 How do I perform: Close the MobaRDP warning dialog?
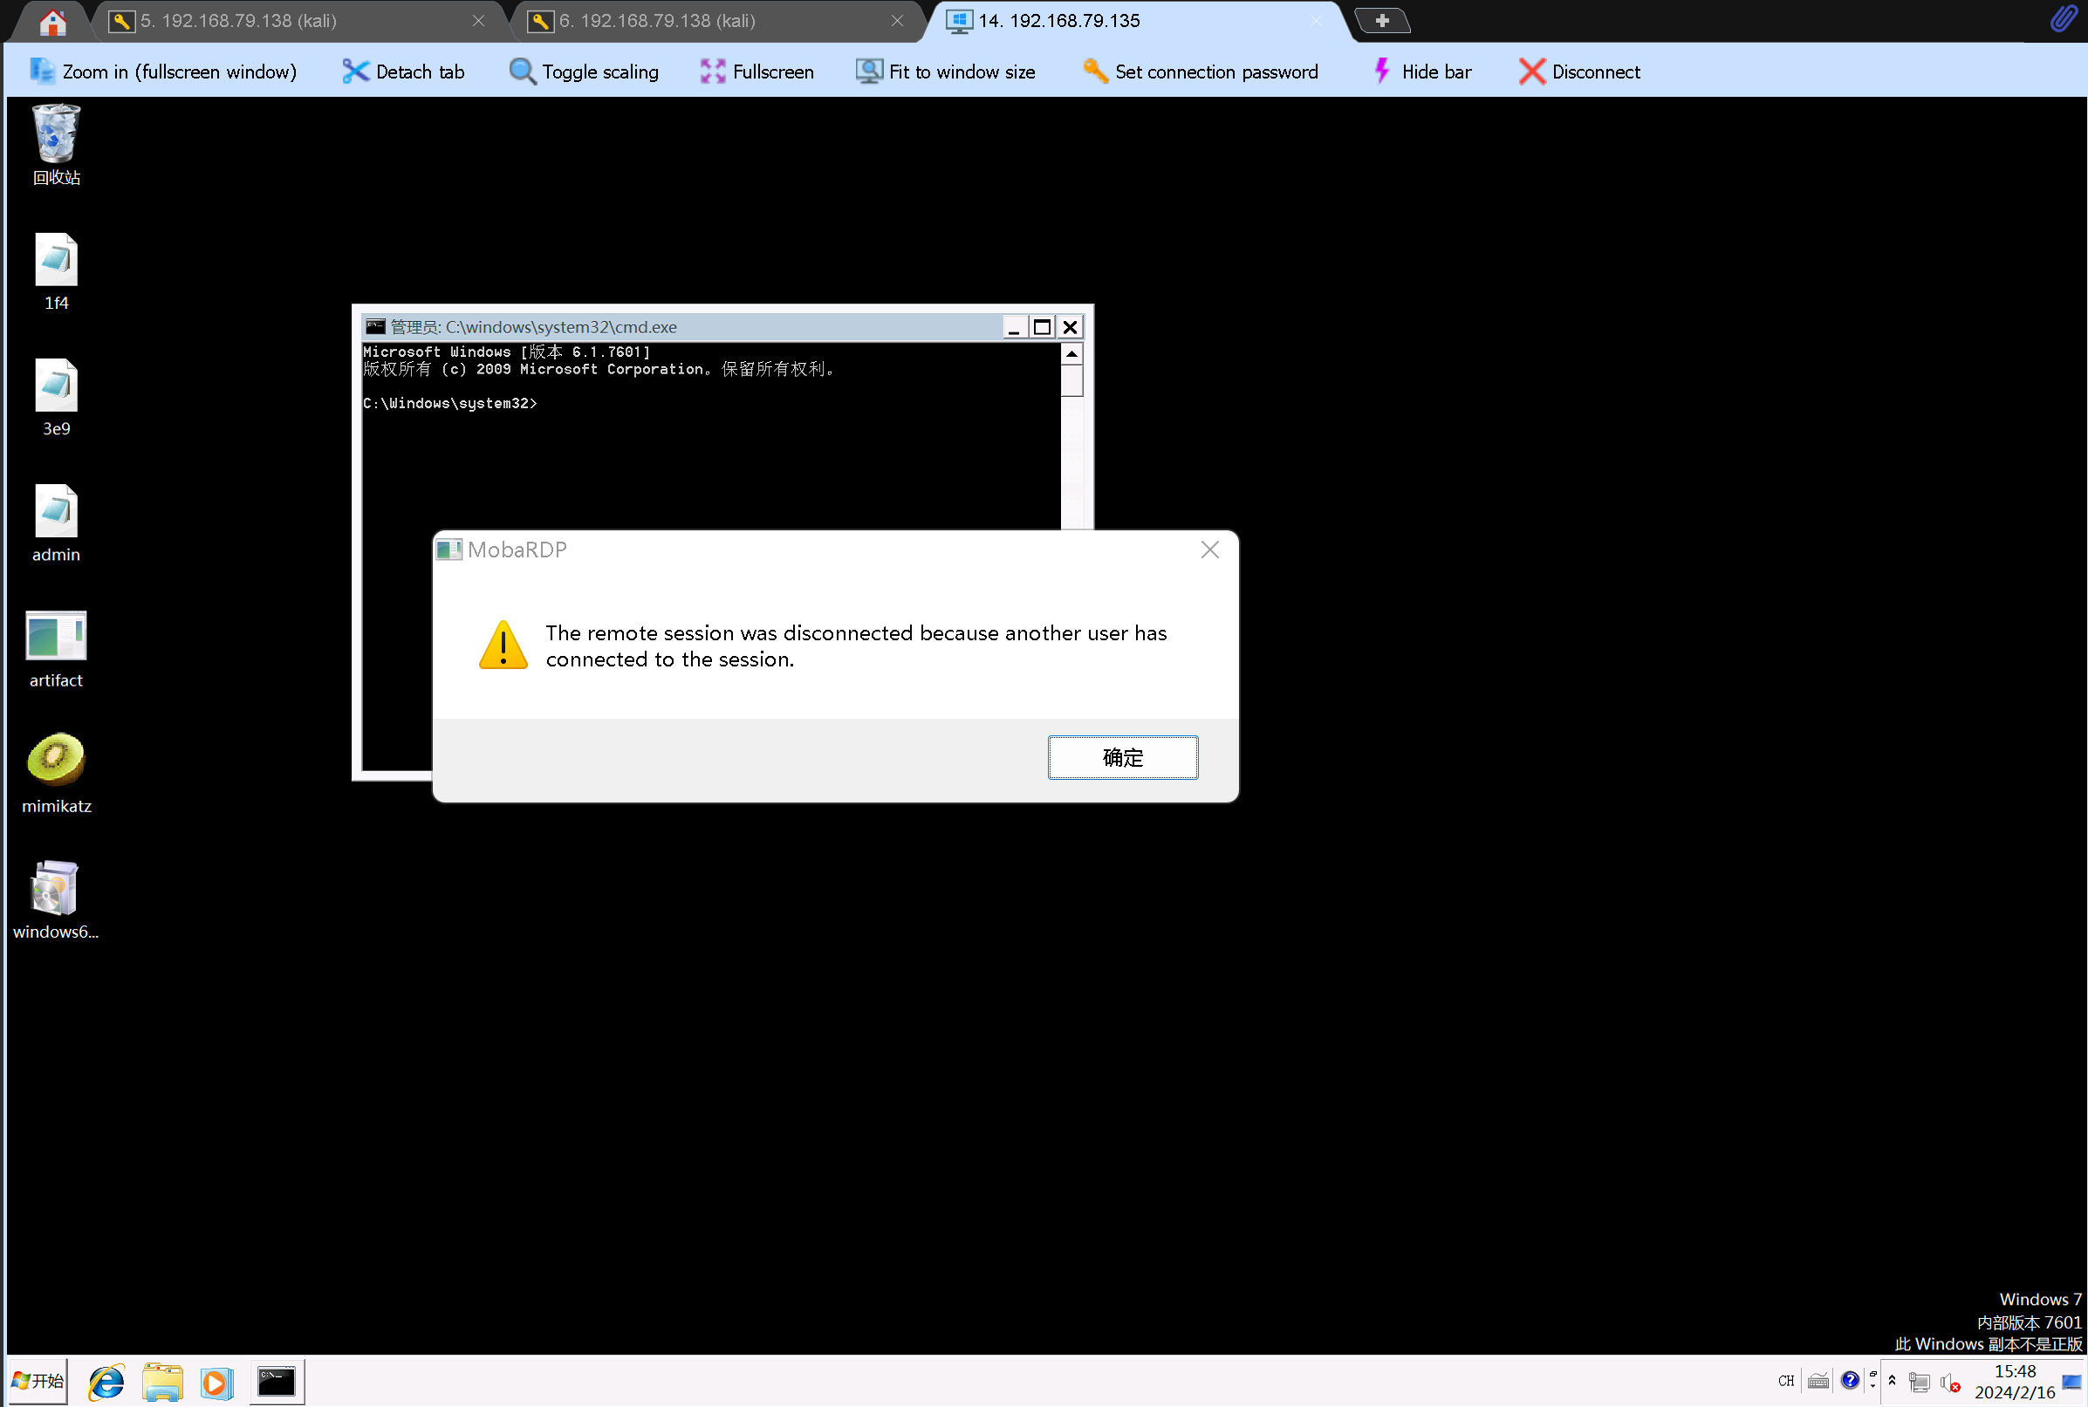pos(1209,550)
